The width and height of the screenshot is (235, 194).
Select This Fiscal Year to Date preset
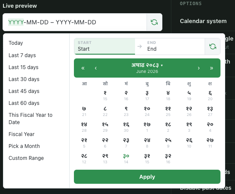pos(31,119)
